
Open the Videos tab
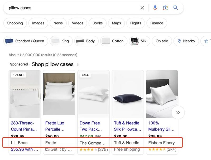pos(78,23)
